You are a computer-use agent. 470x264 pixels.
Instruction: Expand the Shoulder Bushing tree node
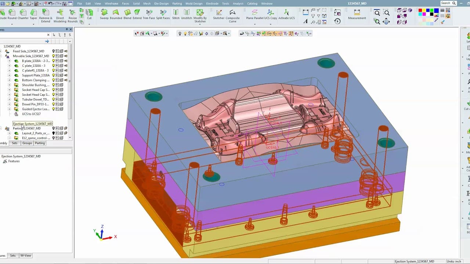tap(9, 85)
